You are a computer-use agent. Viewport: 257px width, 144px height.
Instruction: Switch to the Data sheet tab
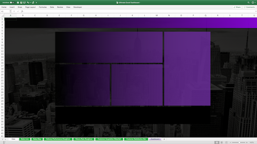pyautogui.click(x=14, y=139)
